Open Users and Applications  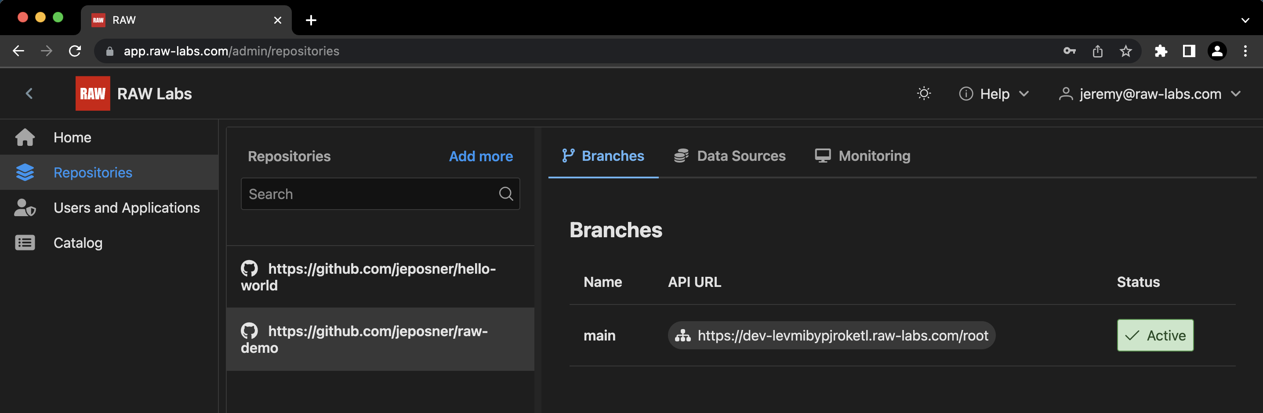pos(109,208)
